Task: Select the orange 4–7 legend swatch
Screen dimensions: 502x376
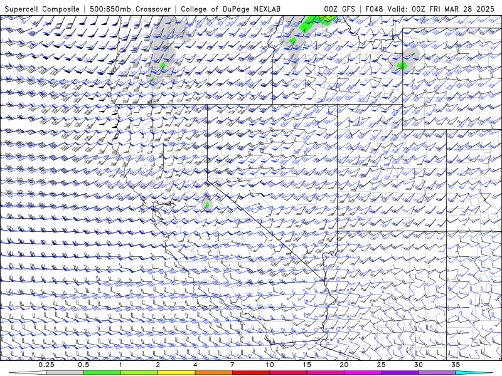Action: 213,373
